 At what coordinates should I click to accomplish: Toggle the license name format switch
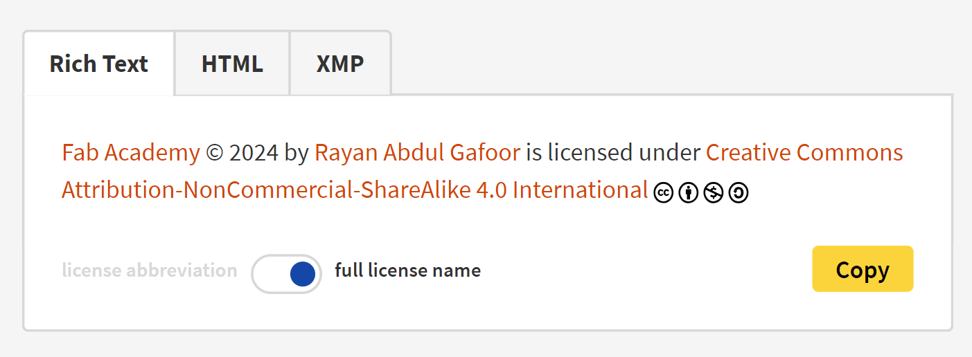coord(286,274)
